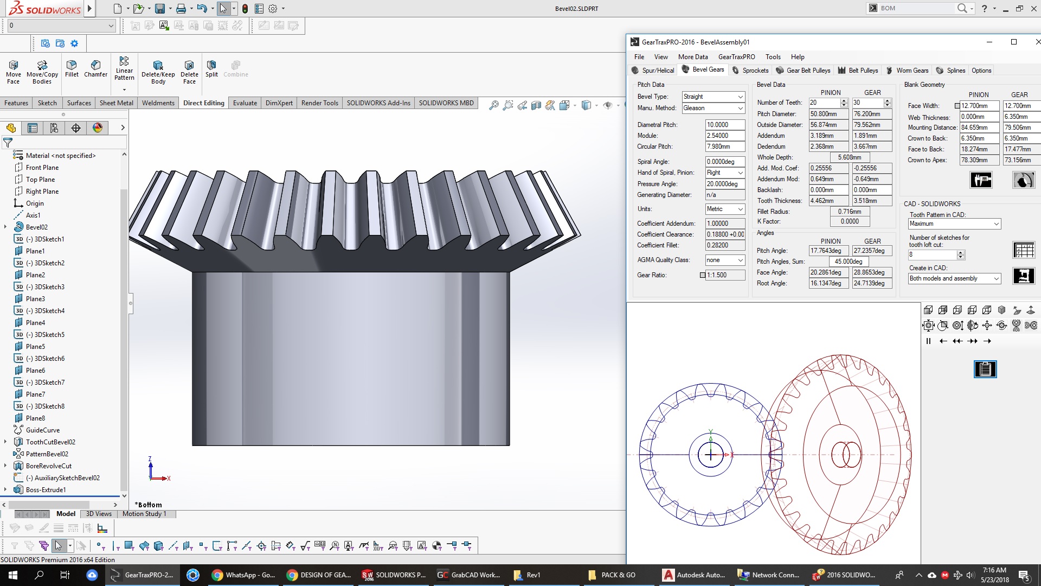Open the Tooth Pattern in CAD dropdown

pyautogui.click(x=996, y=224)
